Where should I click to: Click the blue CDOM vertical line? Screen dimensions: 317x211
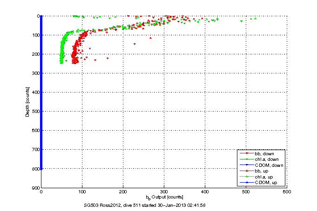tap(41, 92)
